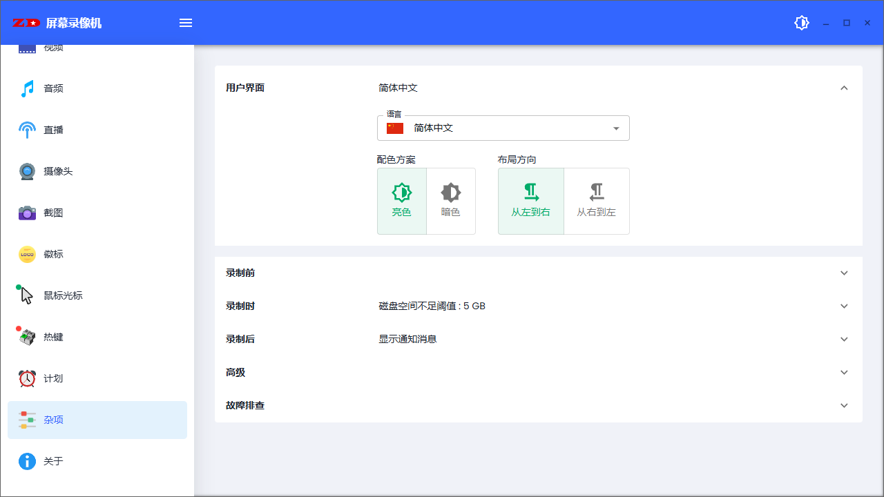
Task: Switch to 暗色 (Dark) color scheme
Action: (x=450, y=201)
